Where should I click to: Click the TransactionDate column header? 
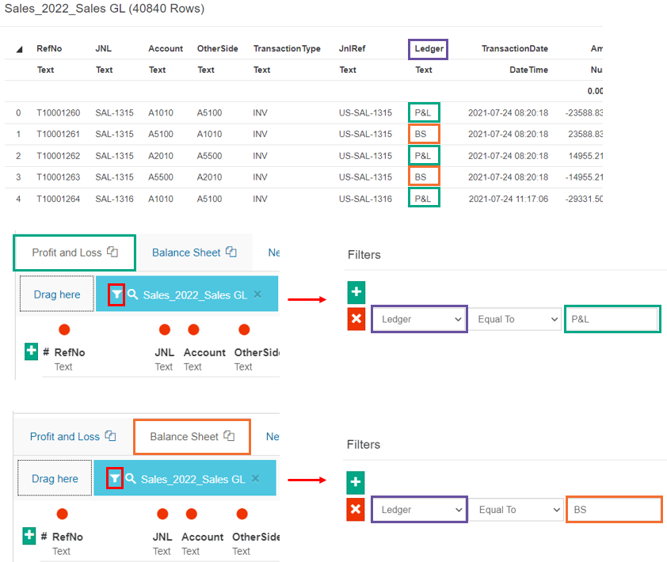pos(514,49)
